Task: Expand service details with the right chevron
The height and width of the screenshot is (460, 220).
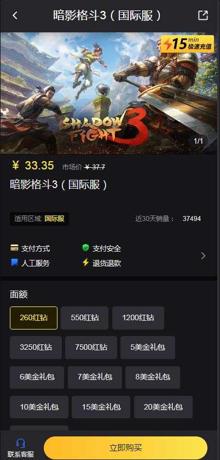Action: point(203,256)
